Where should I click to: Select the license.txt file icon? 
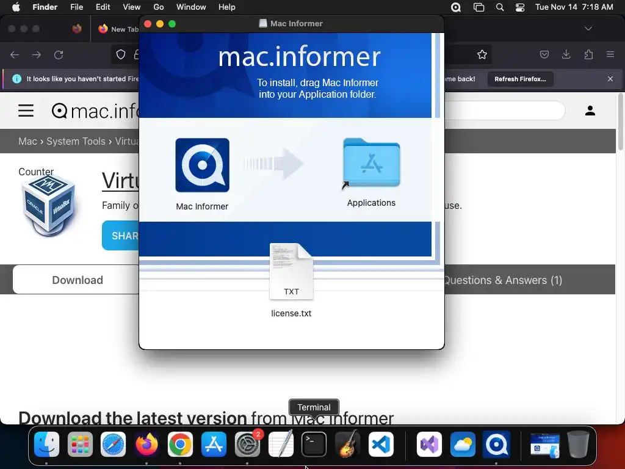coord(291,271)
